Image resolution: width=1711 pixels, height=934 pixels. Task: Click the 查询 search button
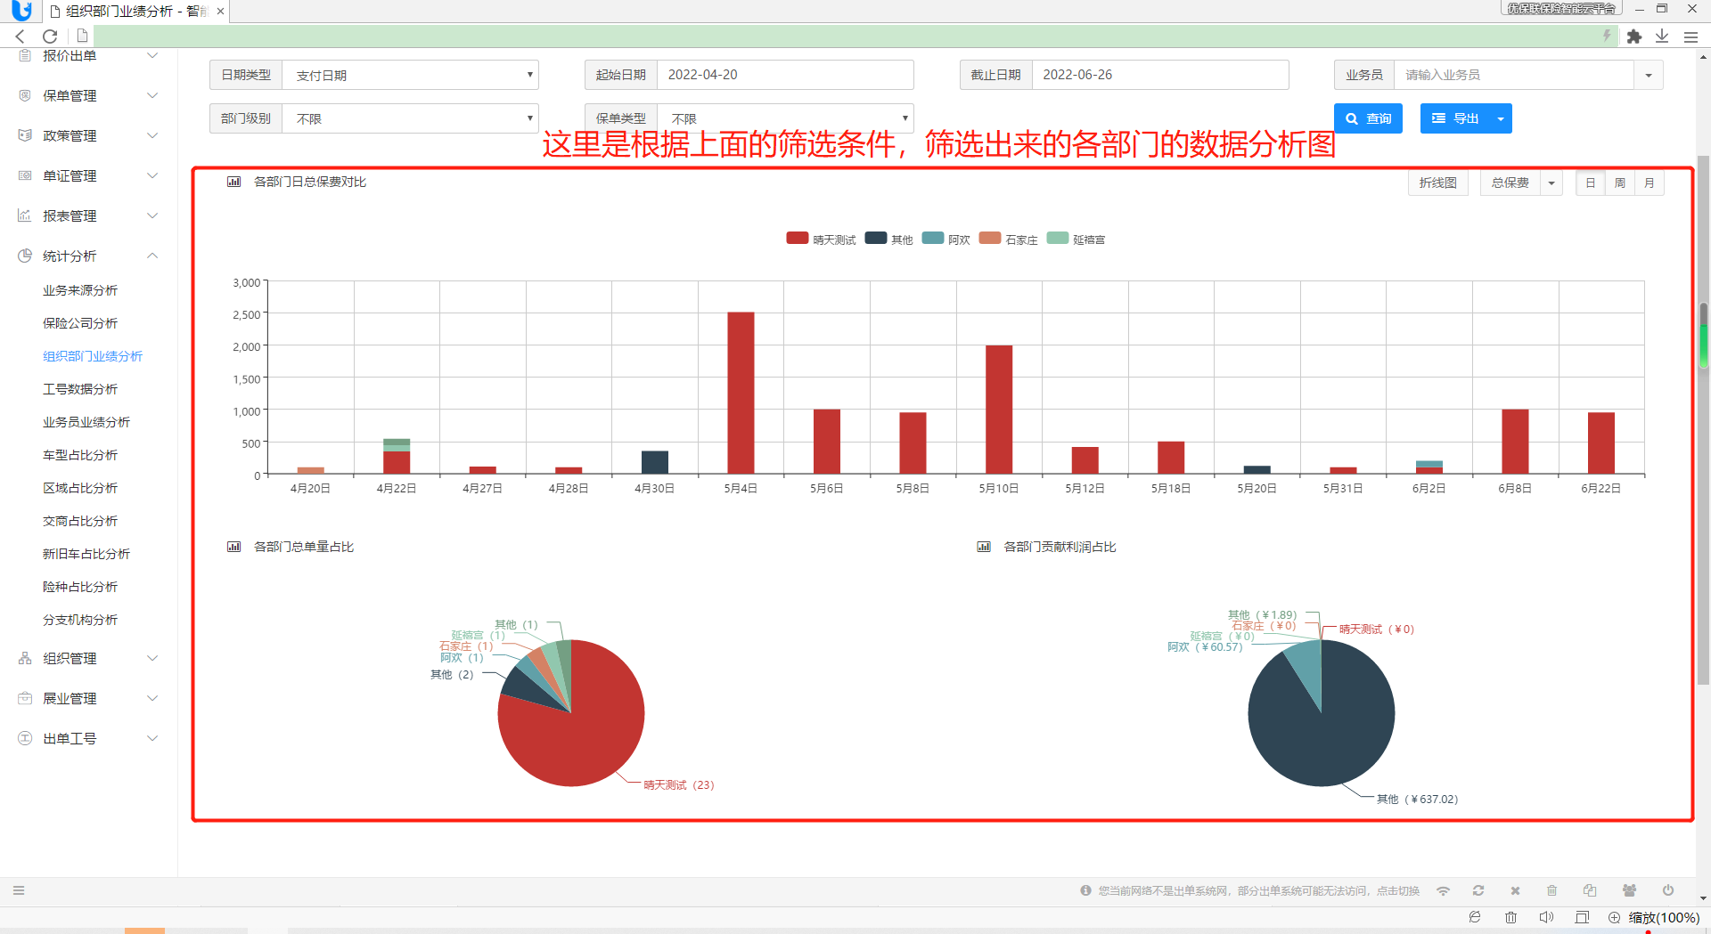point(1368,118)
